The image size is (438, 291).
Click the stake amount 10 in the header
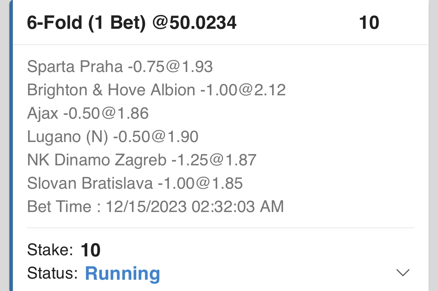369,23
